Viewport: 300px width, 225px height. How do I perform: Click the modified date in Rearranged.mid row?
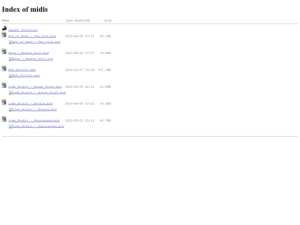79,121
